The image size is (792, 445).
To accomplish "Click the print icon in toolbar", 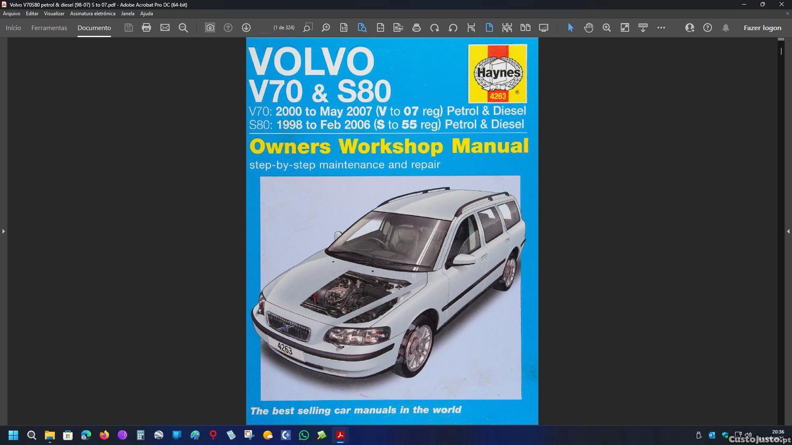I will tap(146, 28).
